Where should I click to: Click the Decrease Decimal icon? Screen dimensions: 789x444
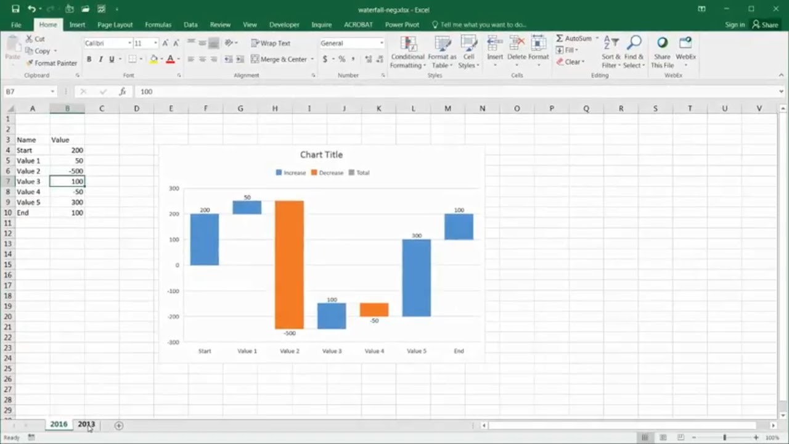(x=380, y=59)
